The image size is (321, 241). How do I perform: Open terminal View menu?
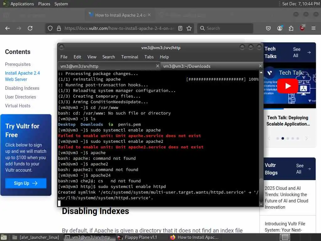click(92, 57)
